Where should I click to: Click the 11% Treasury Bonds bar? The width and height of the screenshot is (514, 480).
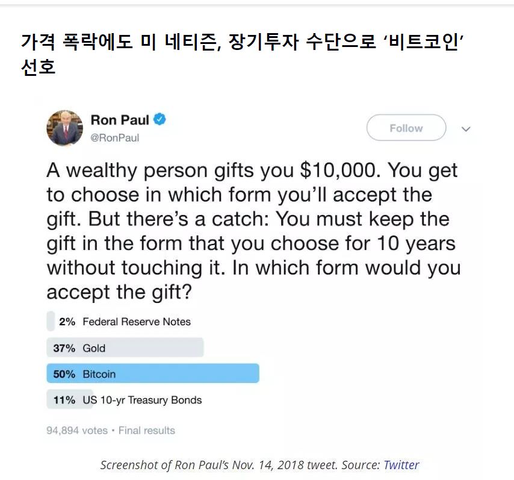[70, 399]
